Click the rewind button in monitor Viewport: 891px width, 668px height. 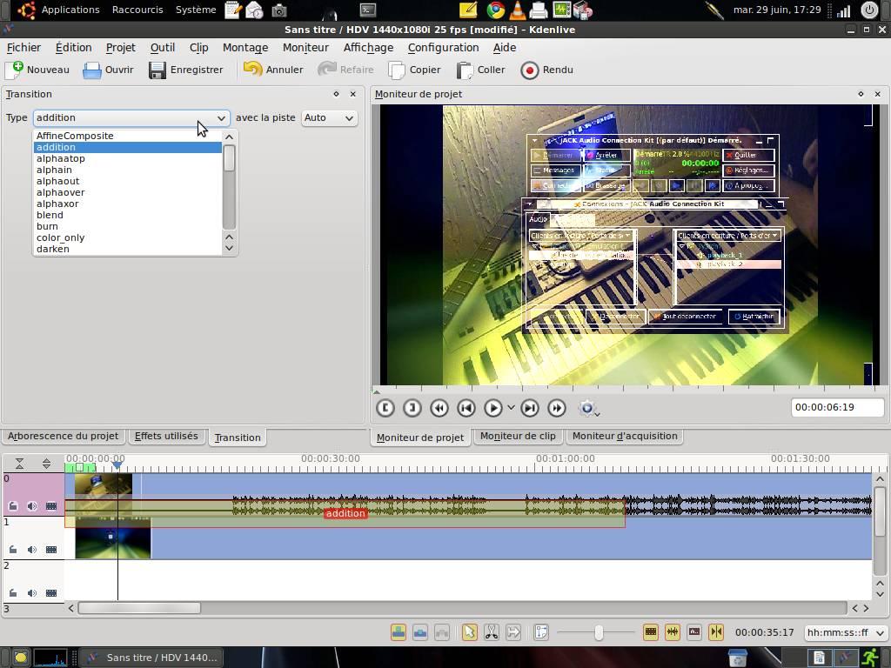pyautogui.click(x=439, y=408)
